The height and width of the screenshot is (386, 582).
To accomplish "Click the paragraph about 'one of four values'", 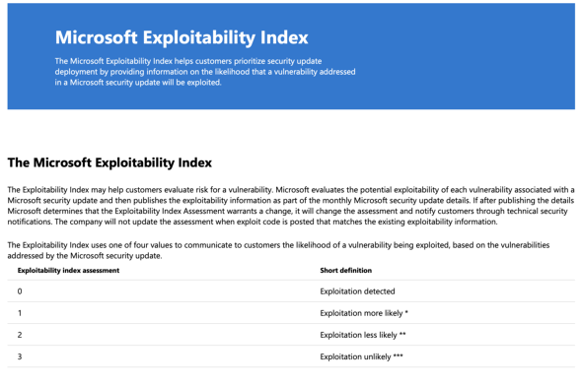I will coord(278,250).
